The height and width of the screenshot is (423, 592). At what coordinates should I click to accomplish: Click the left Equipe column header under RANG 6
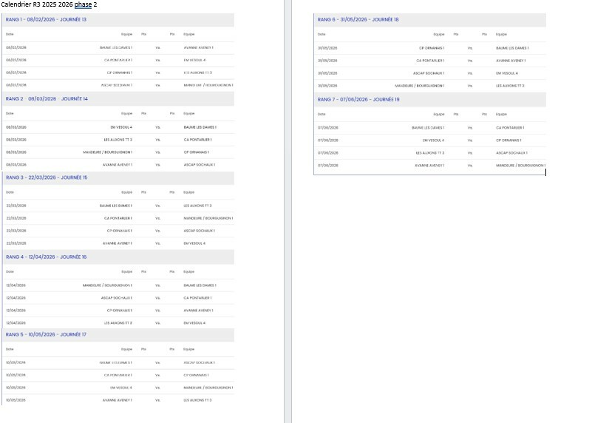coord(438,34)
